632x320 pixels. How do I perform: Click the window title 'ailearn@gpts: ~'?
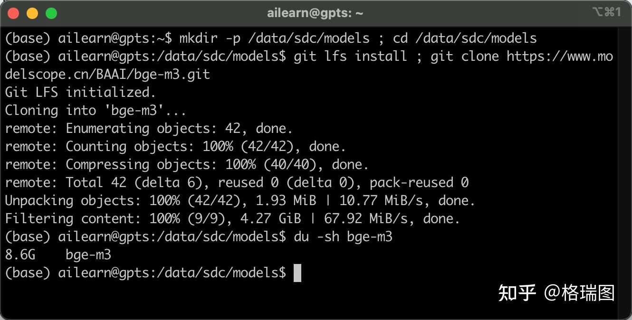tap(315, 13)
